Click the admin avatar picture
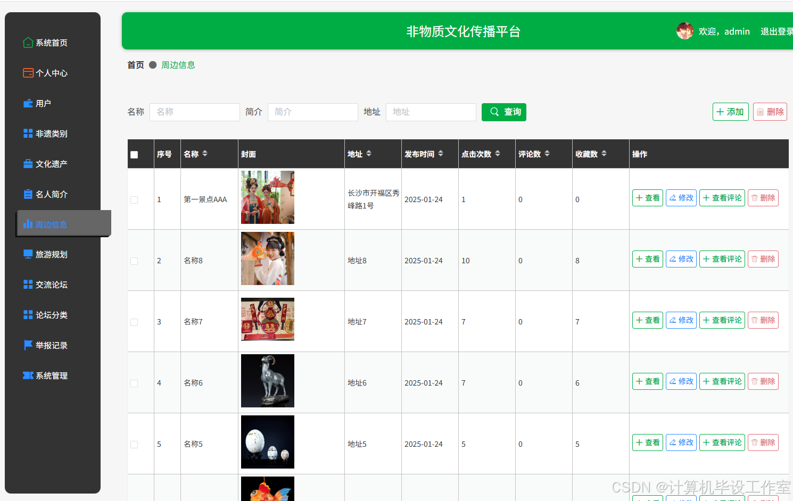Viewport: 793px width, 501px height. 685,31
